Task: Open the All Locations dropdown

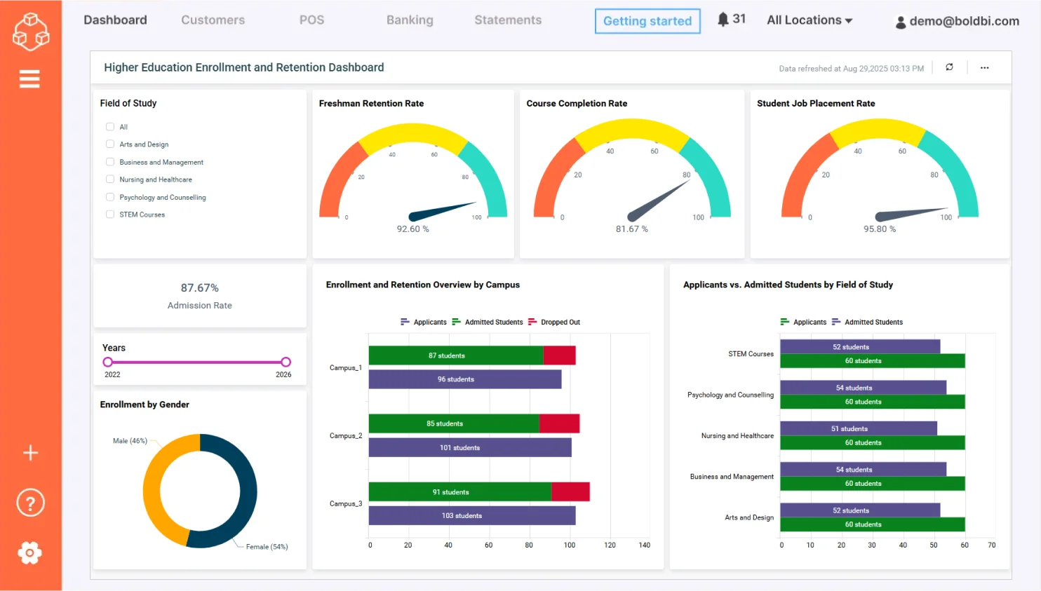Action: pyautogui.click(x=809, y=20)
